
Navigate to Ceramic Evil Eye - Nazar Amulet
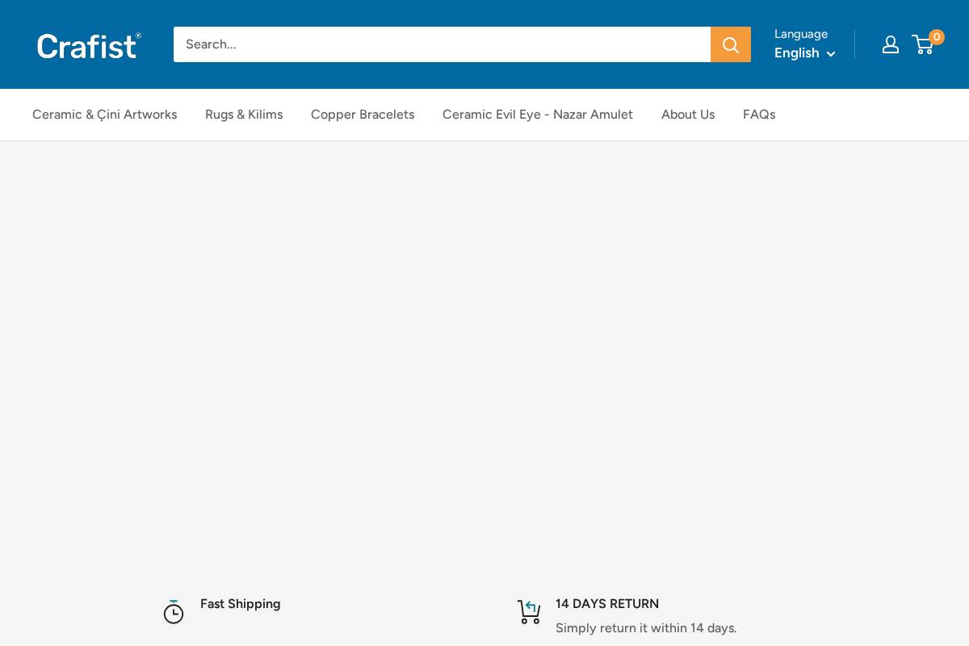(x=538, y=115)
